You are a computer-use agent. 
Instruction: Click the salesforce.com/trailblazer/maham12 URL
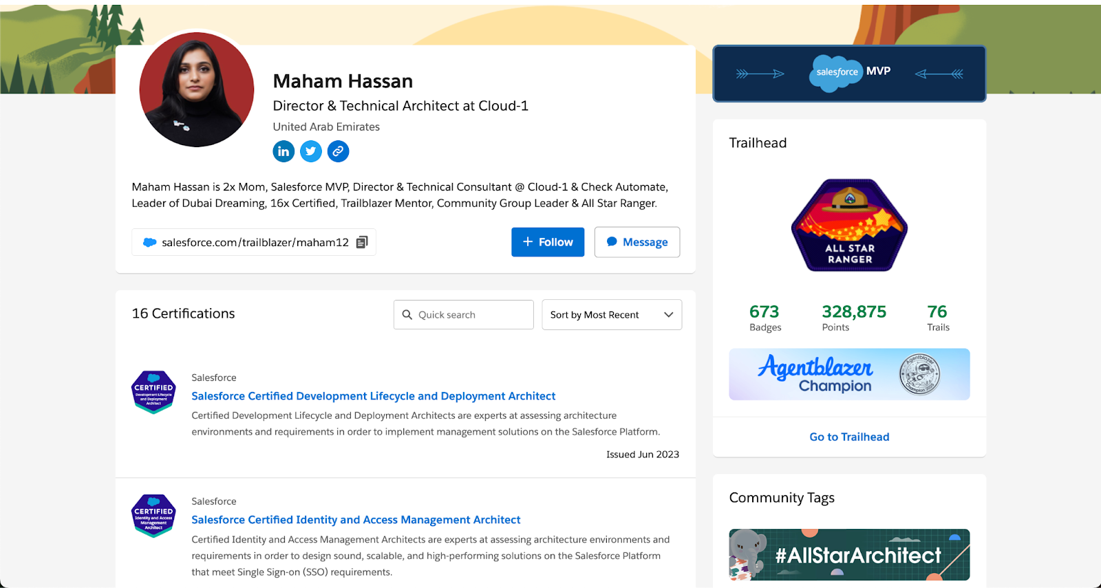click(255, 242)
